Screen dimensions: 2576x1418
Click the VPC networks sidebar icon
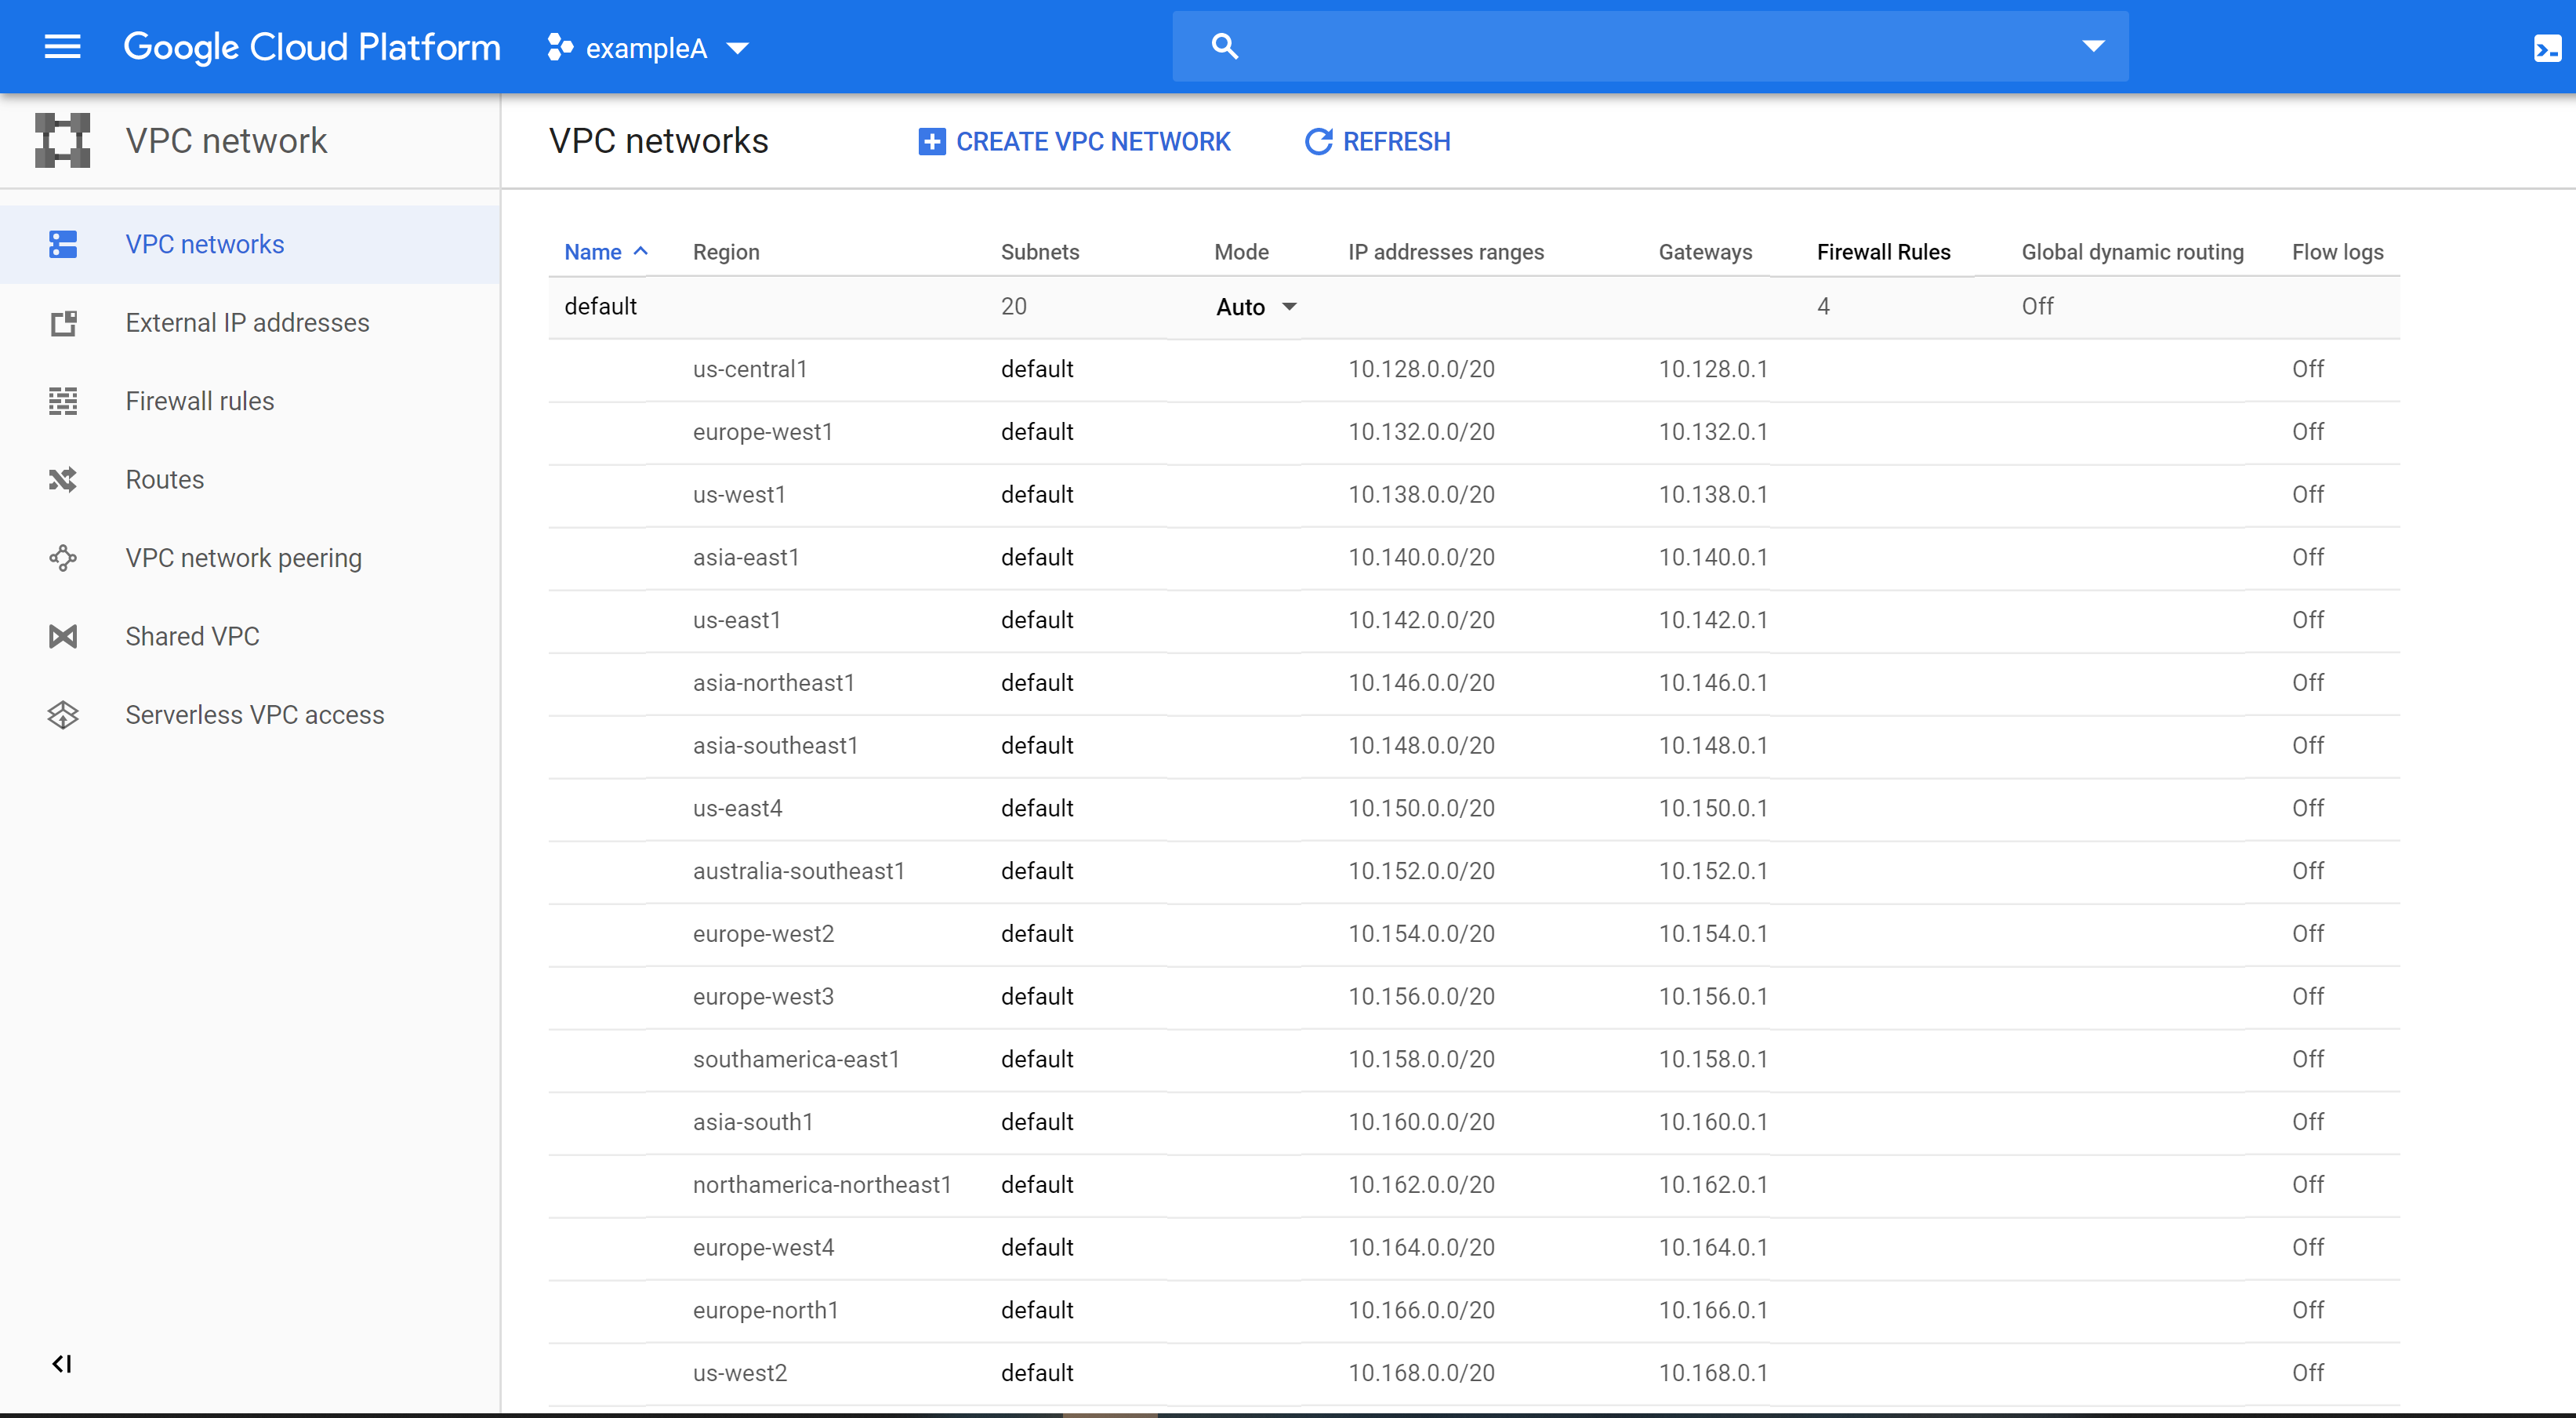[x=63, y=244]
